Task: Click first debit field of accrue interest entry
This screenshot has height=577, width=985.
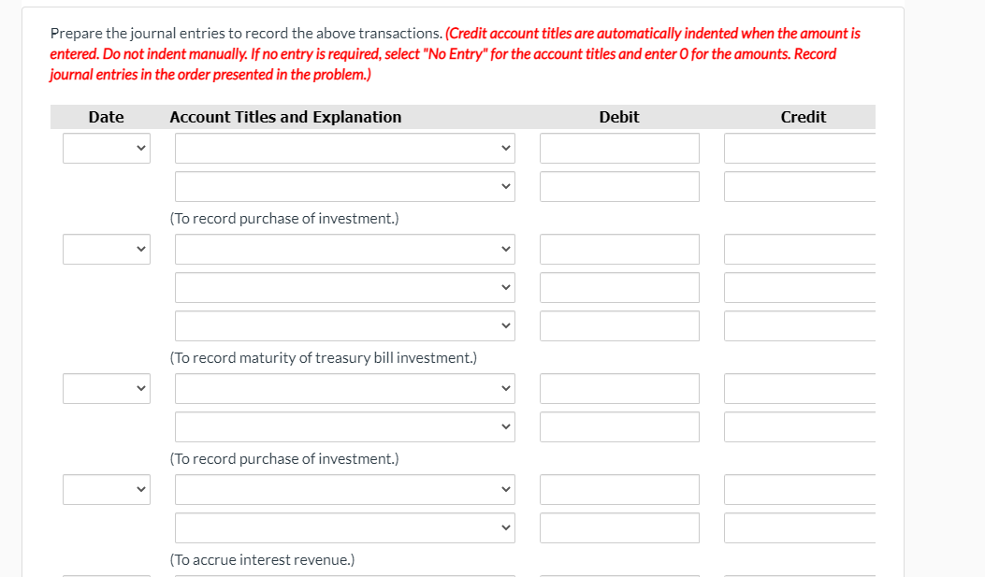Action: click(618, 489)
